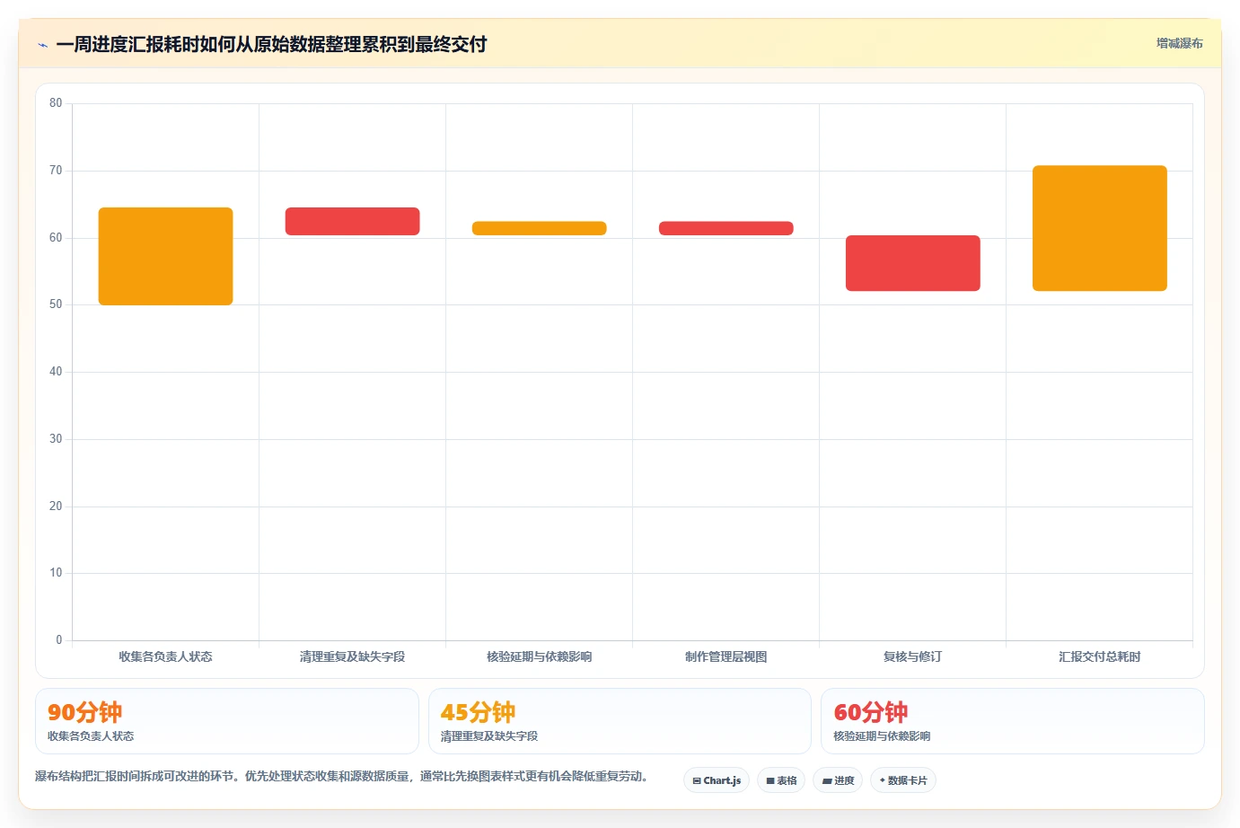1240x828 pixels.
Task: Select the orange bar for 汇报交付总耗时
Action: (x=1099, y=228)
